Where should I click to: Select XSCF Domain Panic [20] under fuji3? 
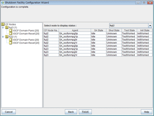coord(26,31)
